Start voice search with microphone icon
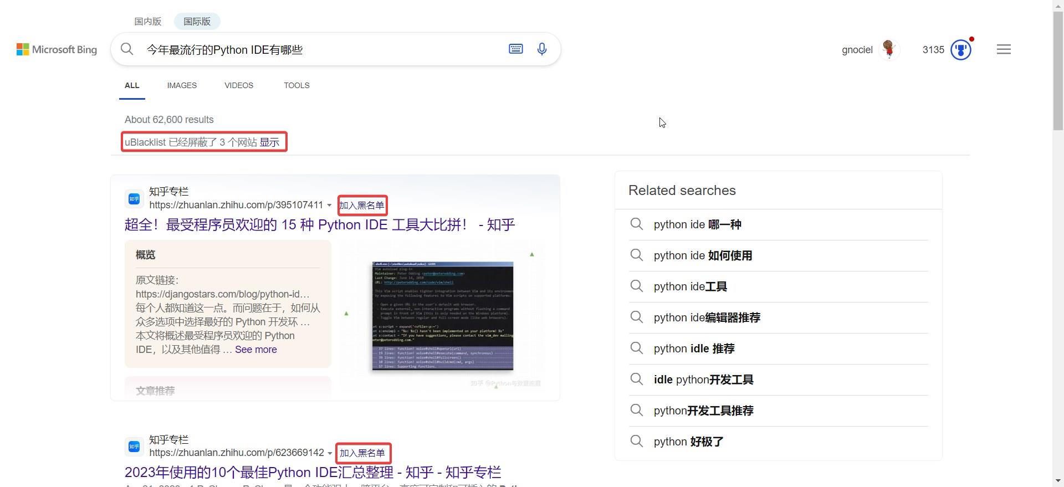 point(542,49)
